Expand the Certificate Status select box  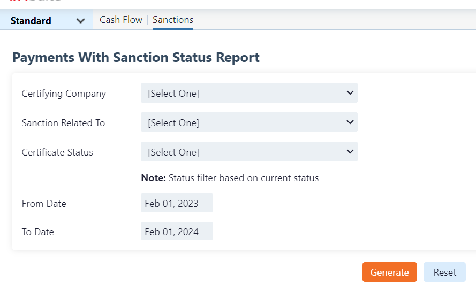coord(249,152)
